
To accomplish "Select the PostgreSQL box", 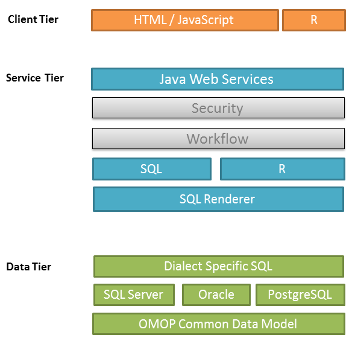I will [300, 295].
